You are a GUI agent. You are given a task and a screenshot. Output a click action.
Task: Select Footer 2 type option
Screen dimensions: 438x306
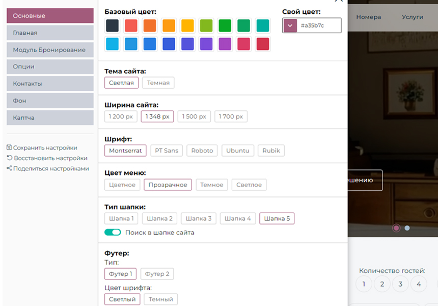(157, 274)
